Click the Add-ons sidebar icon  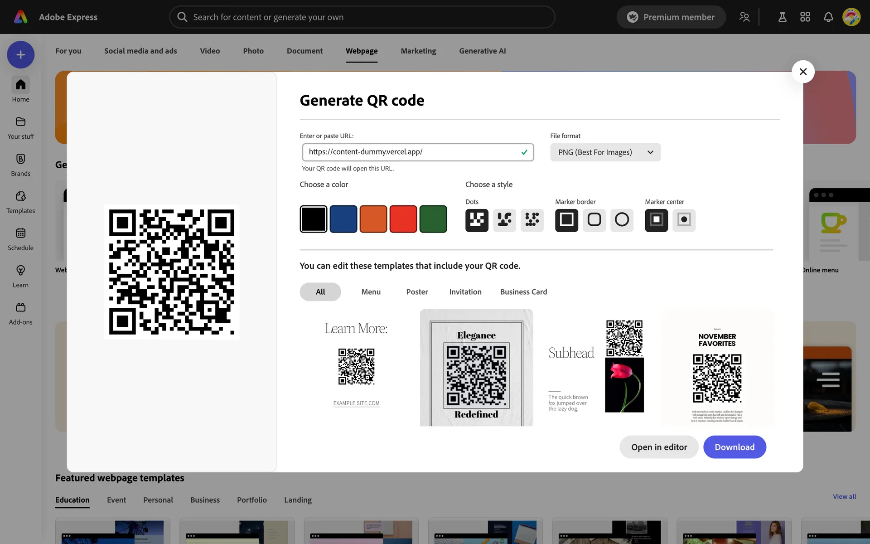click(20, 308)
